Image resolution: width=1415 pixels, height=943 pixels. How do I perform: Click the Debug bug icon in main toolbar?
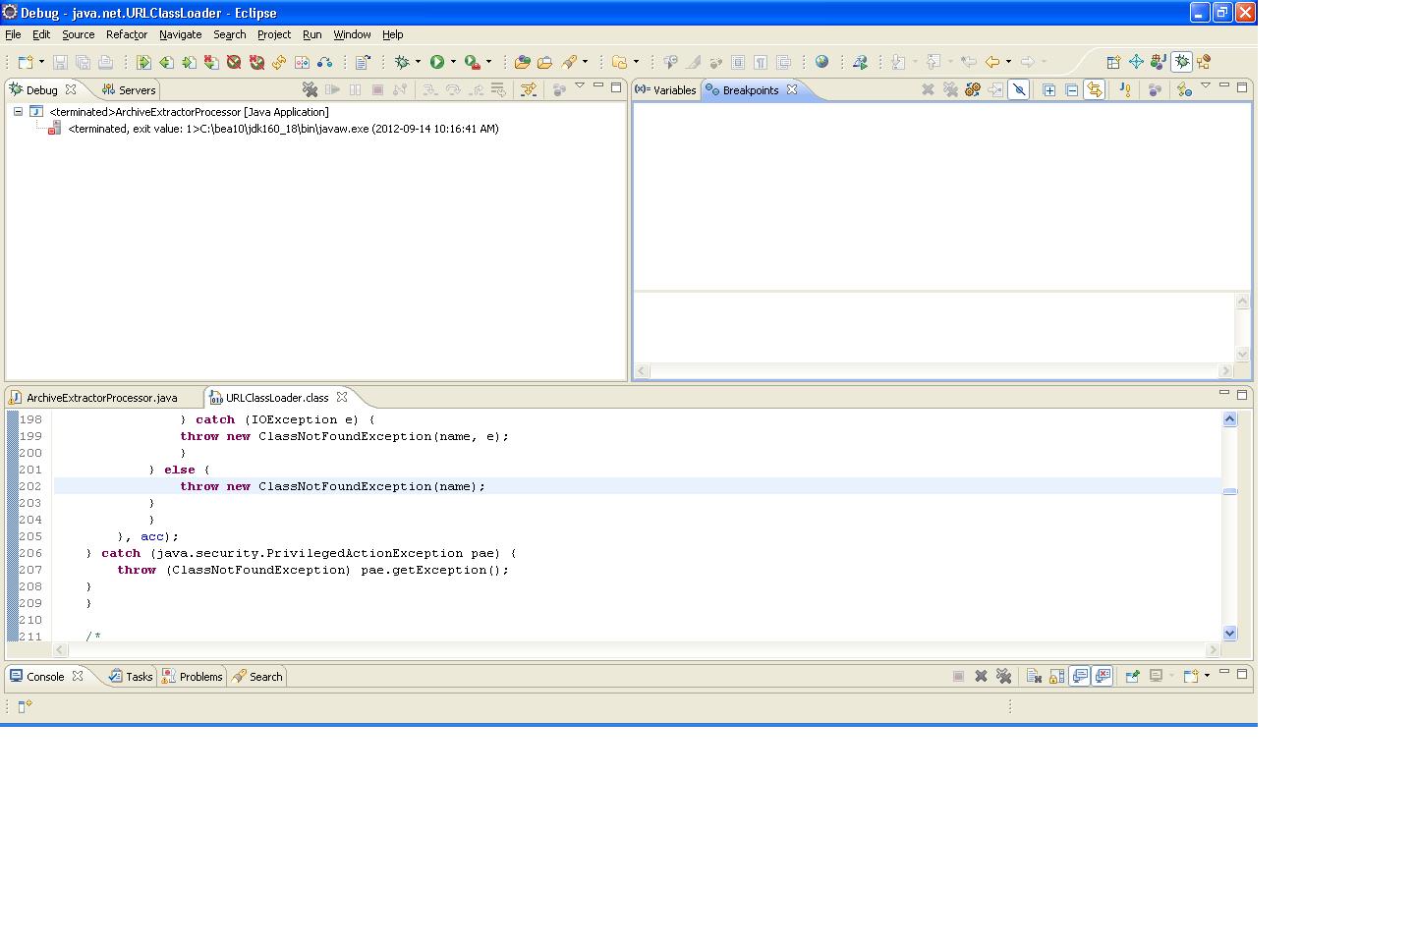click(x=402, y=62)
